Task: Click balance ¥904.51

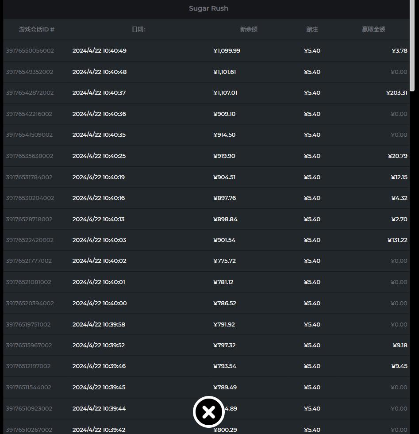Action: (x=224, y=177)
